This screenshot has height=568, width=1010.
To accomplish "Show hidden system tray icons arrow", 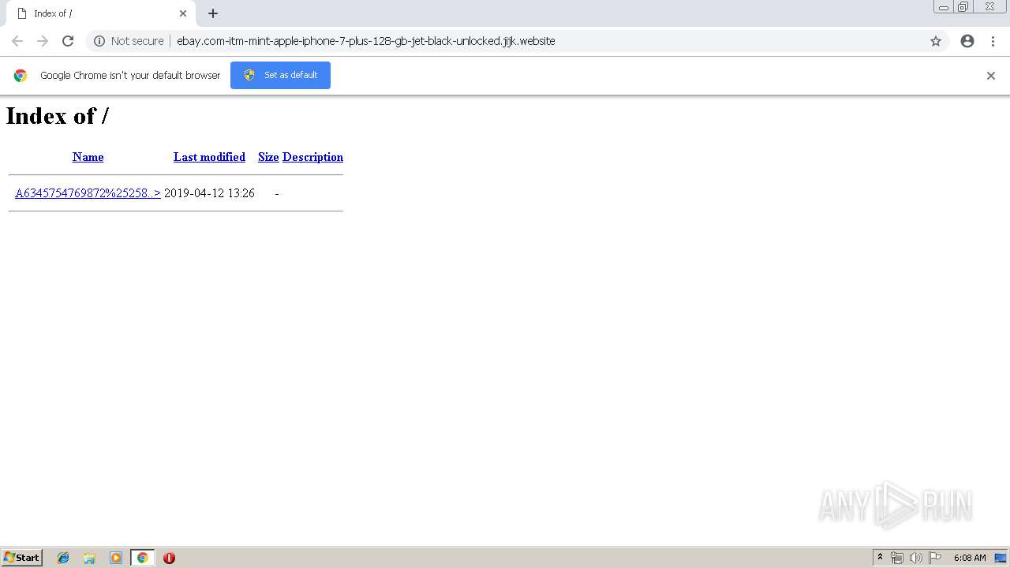I will [x=880, y=558].
